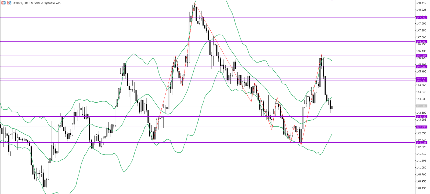Click the 146.204 resistance level label
This screenshot has width=430, height=194.
421,56
